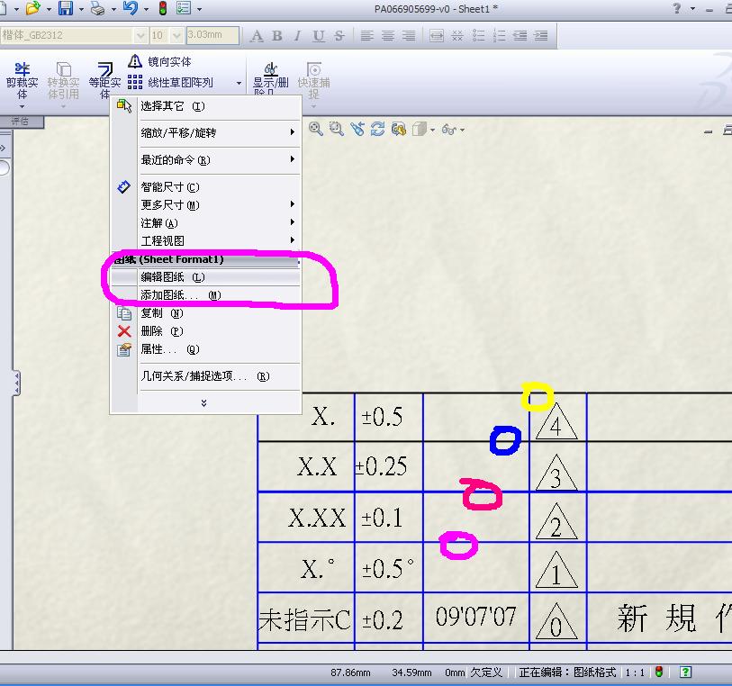Expand the Display Style dropdown arrow
This screenshot has width=732, height=686.
point(432,130)
